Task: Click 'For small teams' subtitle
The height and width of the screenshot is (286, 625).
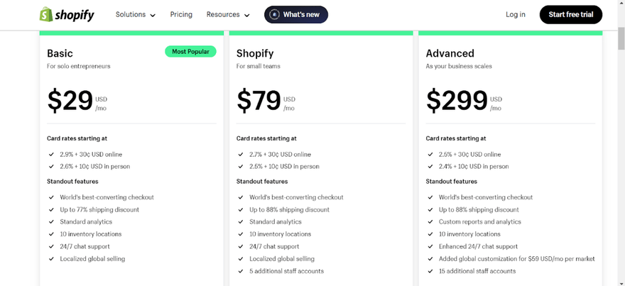Action: (x=259, y=66)
